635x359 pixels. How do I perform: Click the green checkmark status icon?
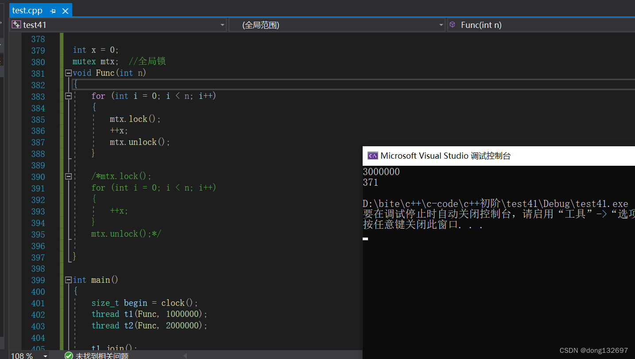(69, 355)
